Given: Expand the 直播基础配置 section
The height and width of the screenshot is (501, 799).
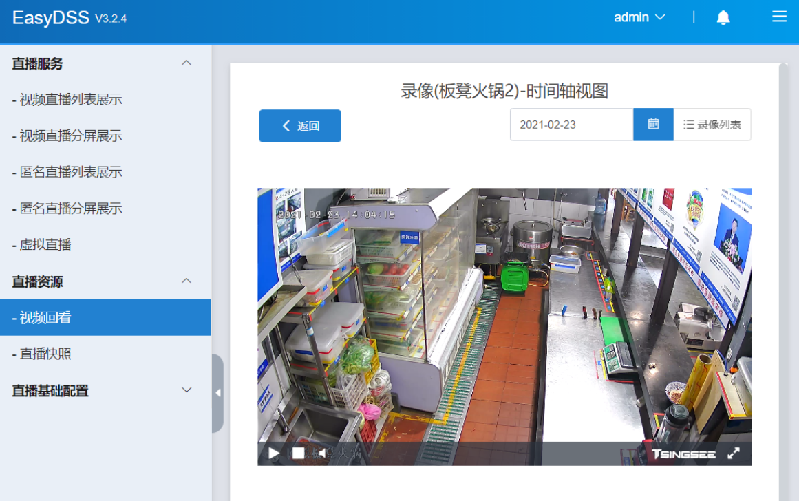Looking at the screenshot, I should 186,390.
